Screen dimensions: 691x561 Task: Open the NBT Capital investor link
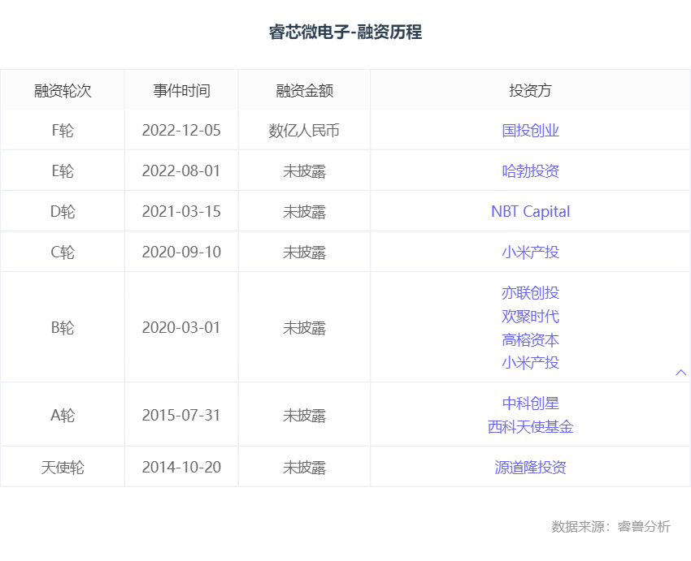530,212
